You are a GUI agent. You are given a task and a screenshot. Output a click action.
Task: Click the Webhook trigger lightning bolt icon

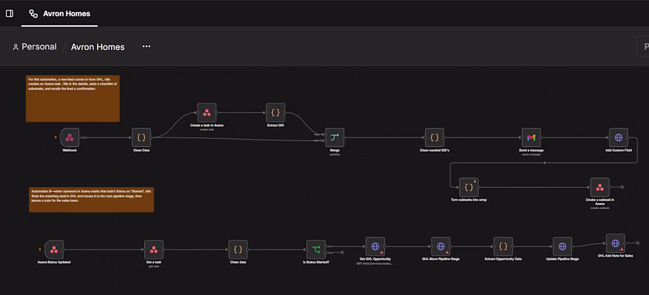click(55, 137)
